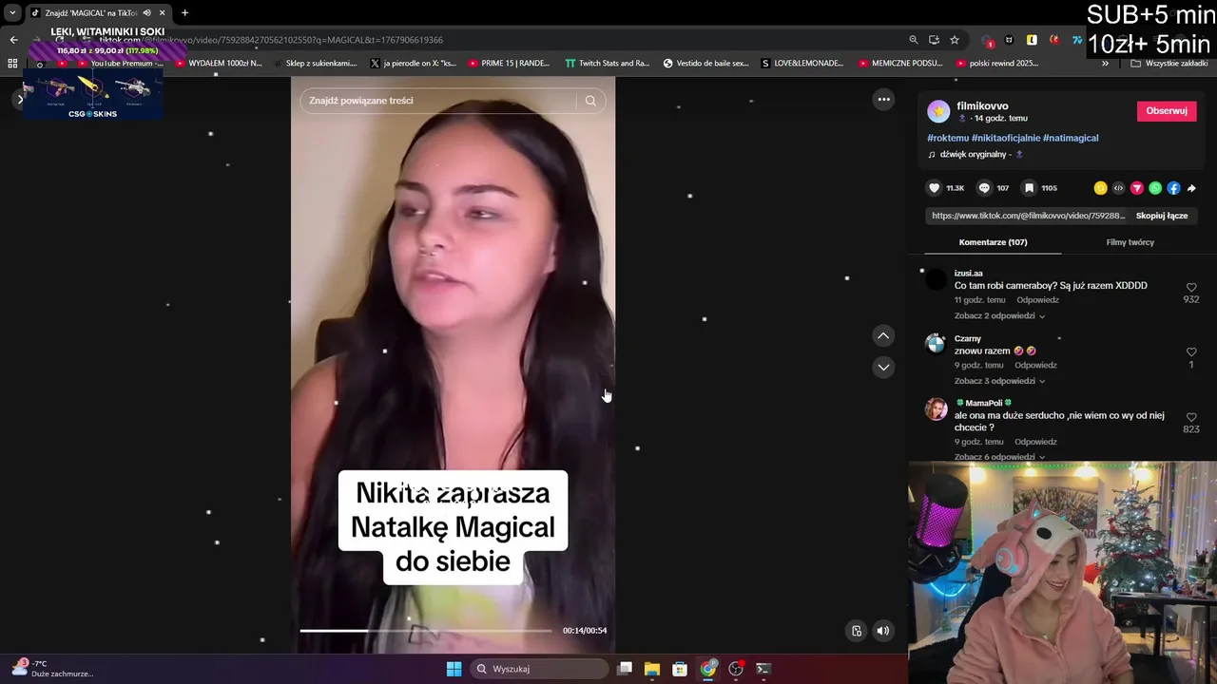Screen dimensions: 1217x684
Task: Open the weather widget showing -7°C
Action: pyautogui.click(x=52, y=669)
